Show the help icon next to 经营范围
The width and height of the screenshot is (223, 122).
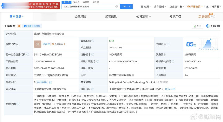[x=18, y=104]
